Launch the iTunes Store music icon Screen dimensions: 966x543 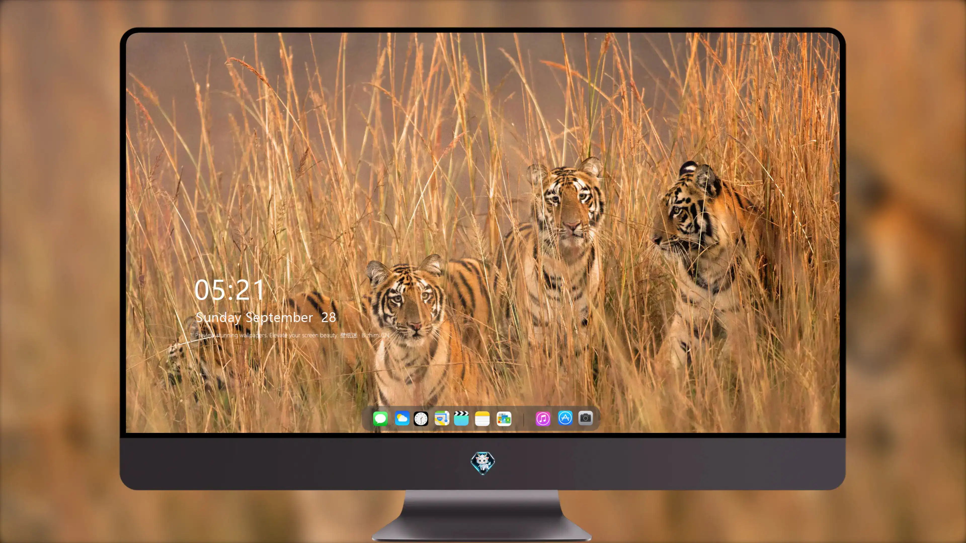tap(543, 419)
